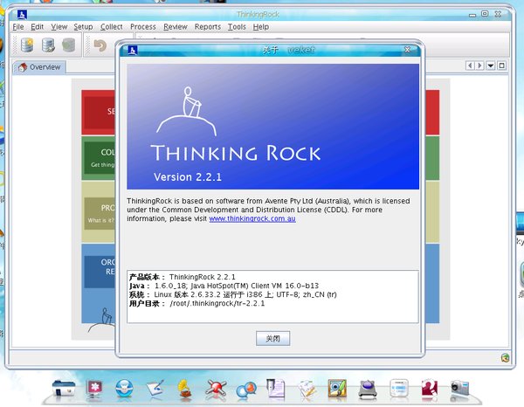The height and width of the screenshot is (407, 524).
Task: Click the maximize tab panel button
Action: [x=502, y=66]
